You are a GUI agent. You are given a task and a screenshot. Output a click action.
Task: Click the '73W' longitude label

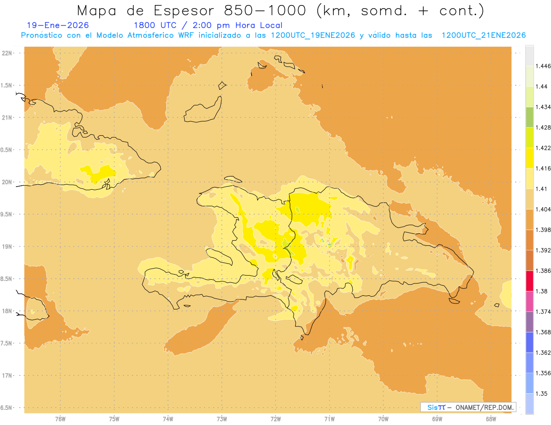[222, 419]
